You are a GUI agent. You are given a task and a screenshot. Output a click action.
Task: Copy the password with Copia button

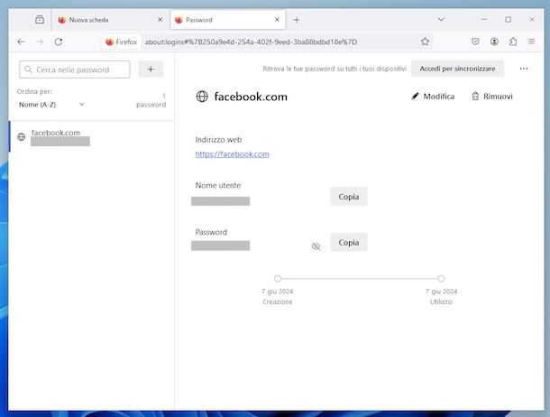tap(349, 243)
